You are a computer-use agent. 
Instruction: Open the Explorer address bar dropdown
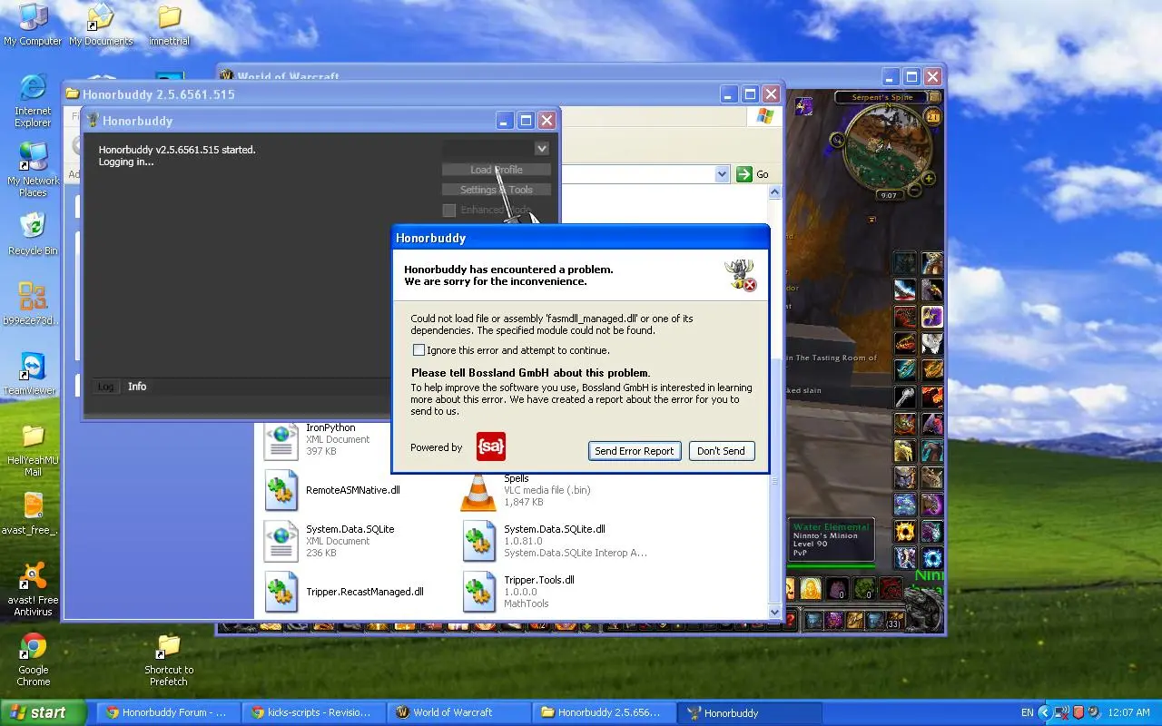(723, 174)
